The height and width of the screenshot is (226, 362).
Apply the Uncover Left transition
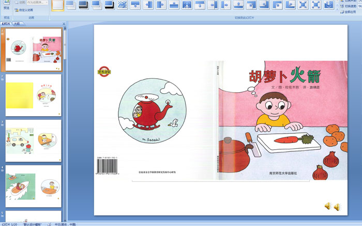coord(213,5)
